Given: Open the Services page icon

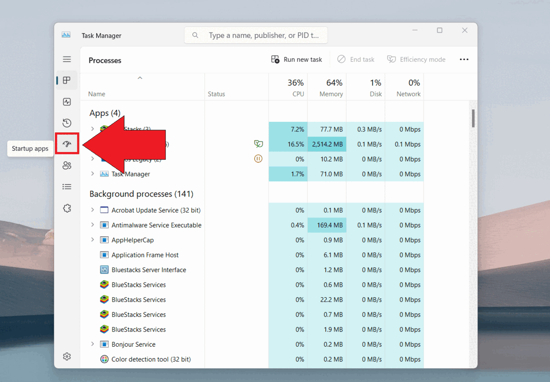Looking at the screenshot, I should [x=67, y=208].
